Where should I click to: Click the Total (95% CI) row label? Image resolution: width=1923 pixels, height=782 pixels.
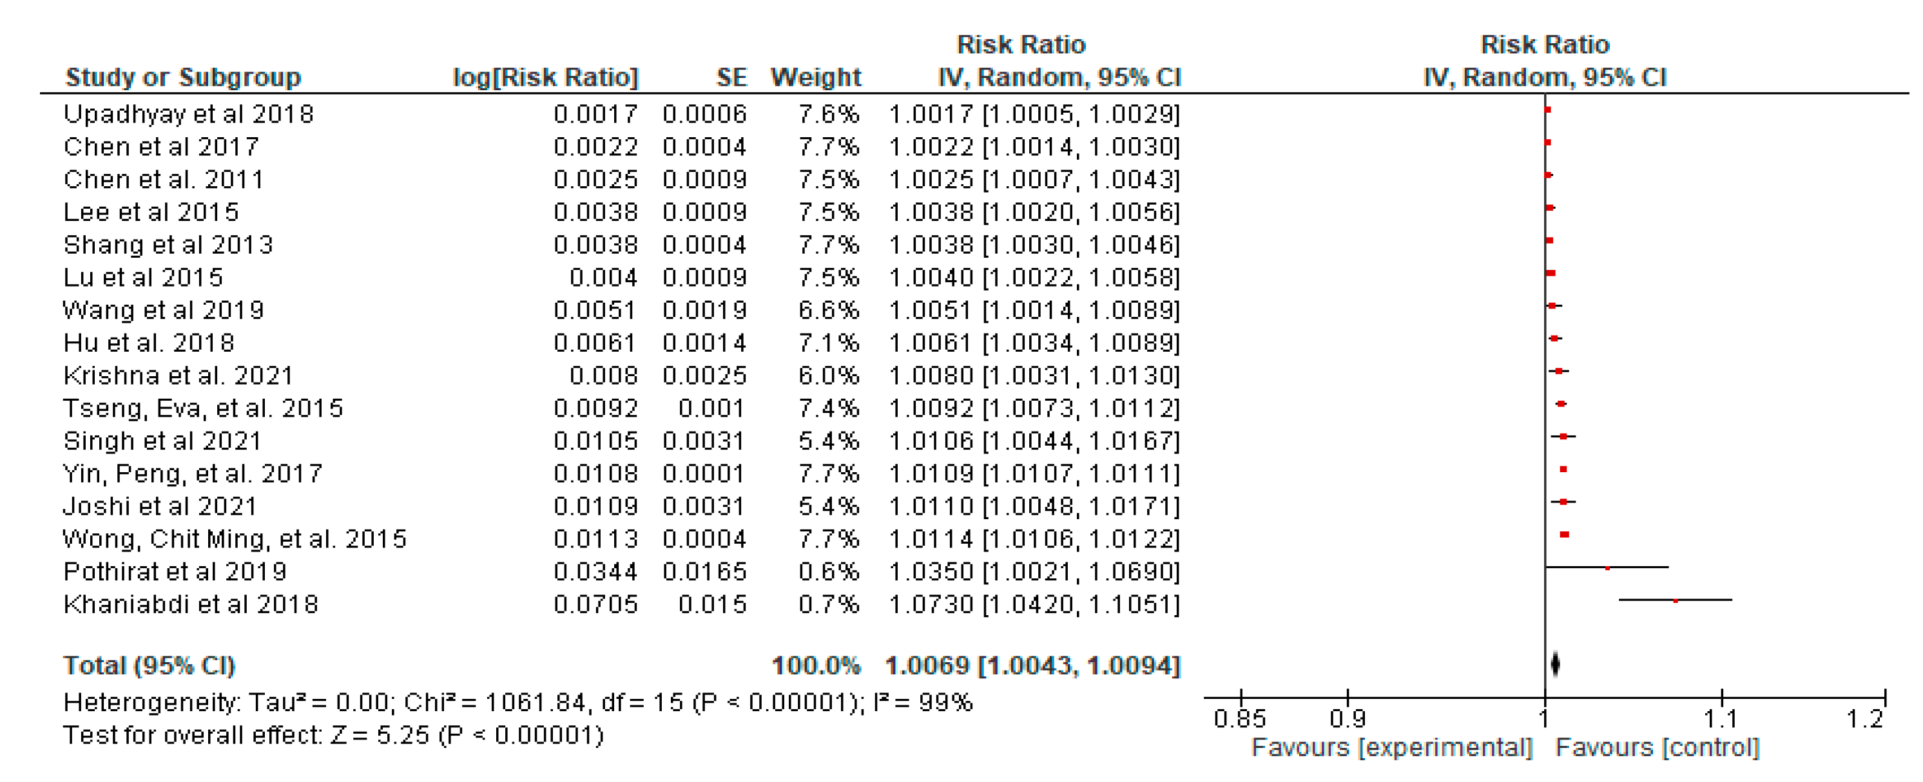point(150,665)
